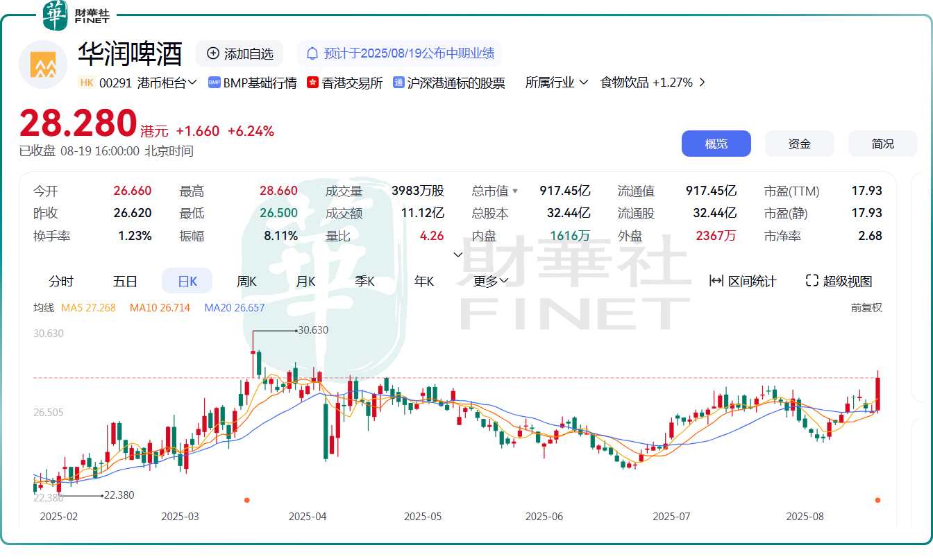
Task: Click the 内盘 value 1616万
Action: click(x=570, y=236)
